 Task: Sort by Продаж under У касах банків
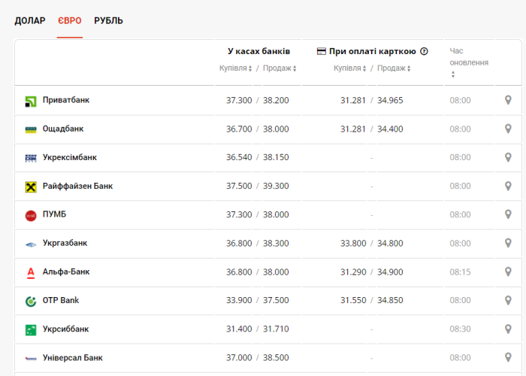280,68
